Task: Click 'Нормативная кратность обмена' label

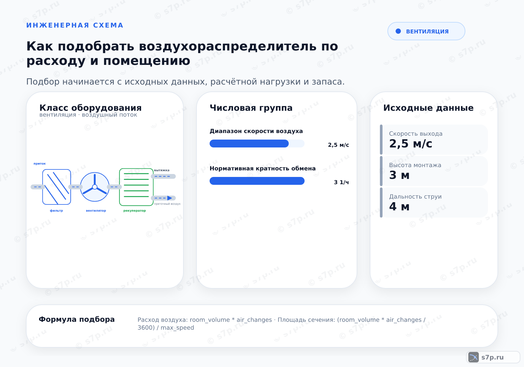Action: pyautogui.click(x=263, y=168)
